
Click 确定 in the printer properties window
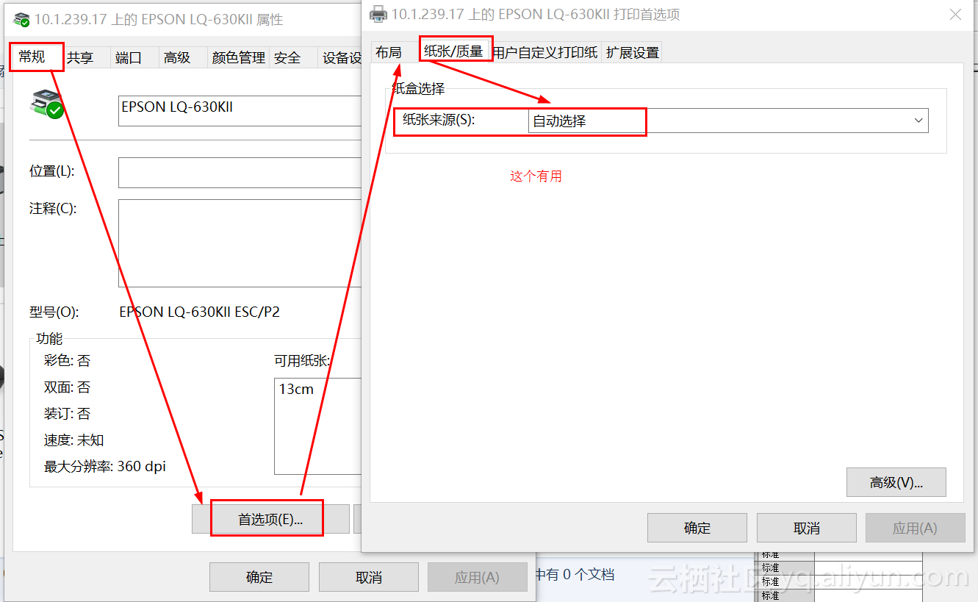click(259, 578)
